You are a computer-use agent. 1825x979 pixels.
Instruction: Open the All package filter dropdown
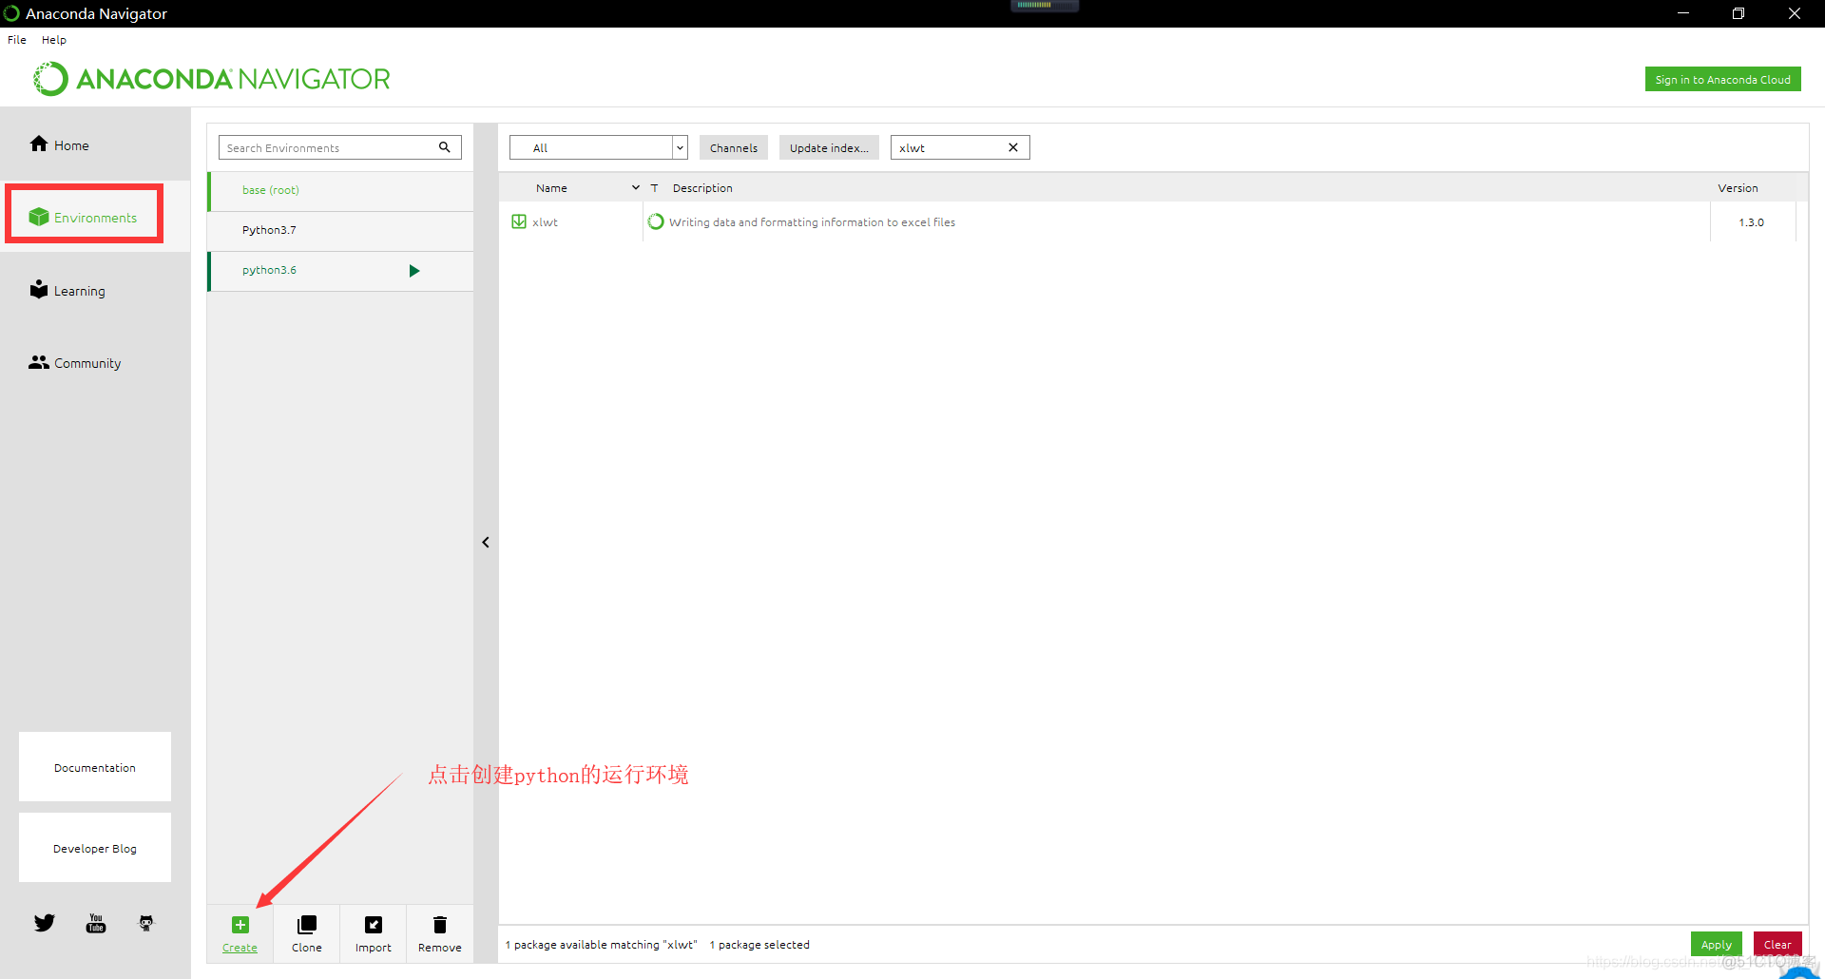599,147
